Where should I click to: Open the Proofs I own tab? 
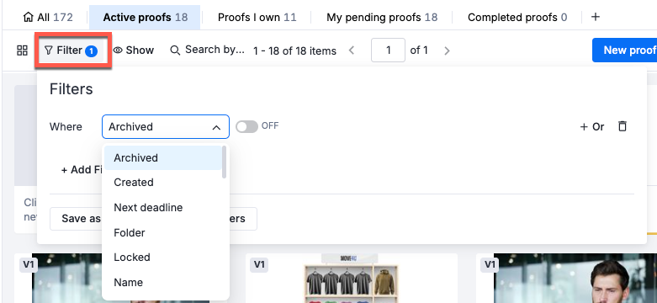coord(257,17)
